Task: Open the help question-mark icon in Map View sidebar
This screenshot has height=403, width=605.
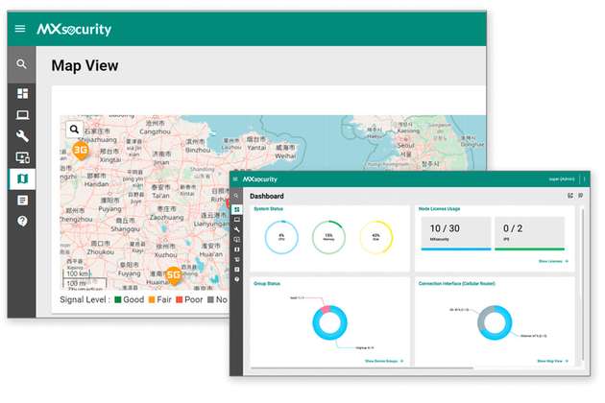Action: point(22,221)
